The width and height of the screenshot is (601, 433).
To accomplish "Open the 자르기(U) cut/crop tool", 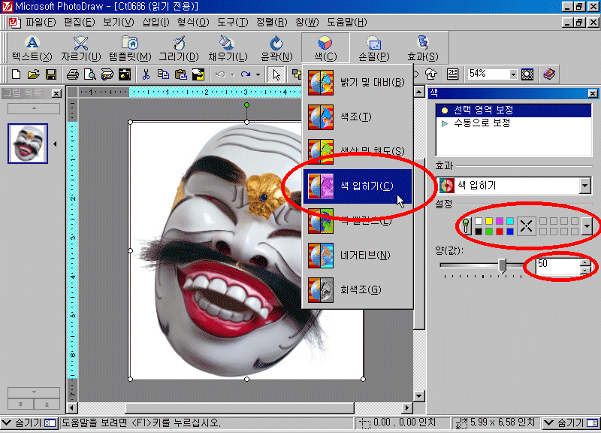I will tap(81, 48).
